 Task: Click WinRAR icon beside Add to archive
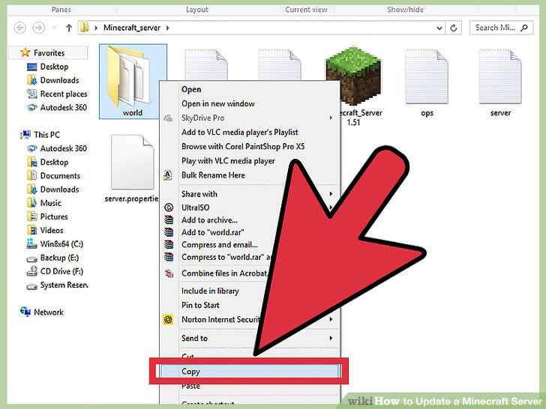pyautogui.click(x=169, y=220)
